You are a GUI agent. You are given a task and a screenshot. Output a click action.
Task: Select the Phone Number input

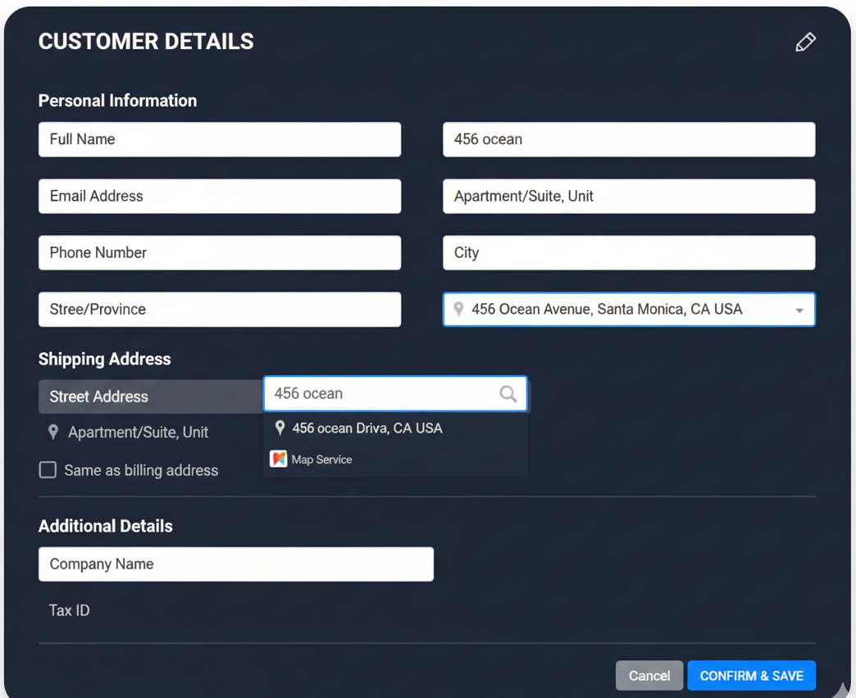220,253
